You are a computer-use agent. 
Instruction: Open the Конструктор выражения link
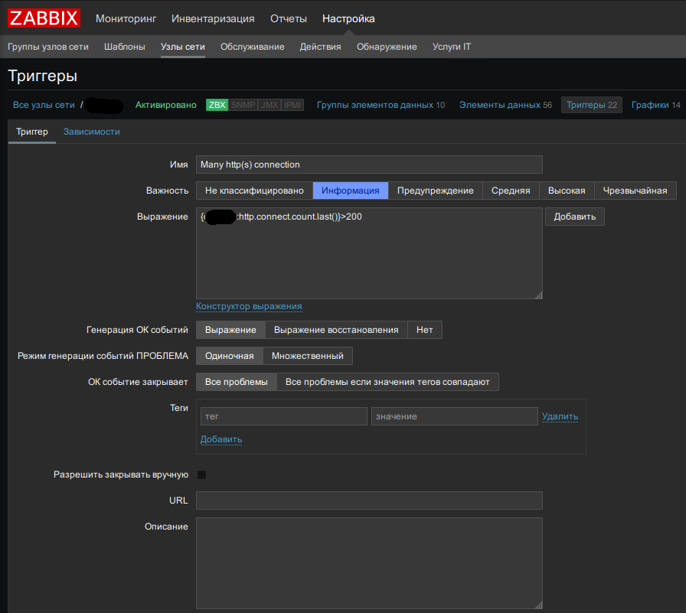click(x=249, y=306)
